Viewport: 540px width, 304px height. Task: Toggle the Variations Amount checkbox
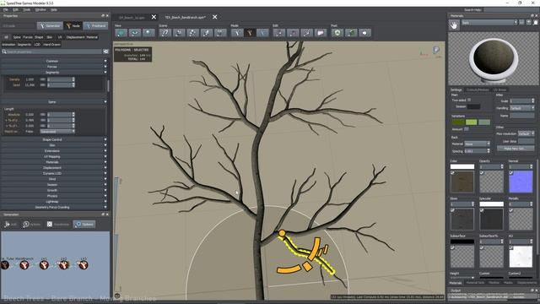click(467, 129)
